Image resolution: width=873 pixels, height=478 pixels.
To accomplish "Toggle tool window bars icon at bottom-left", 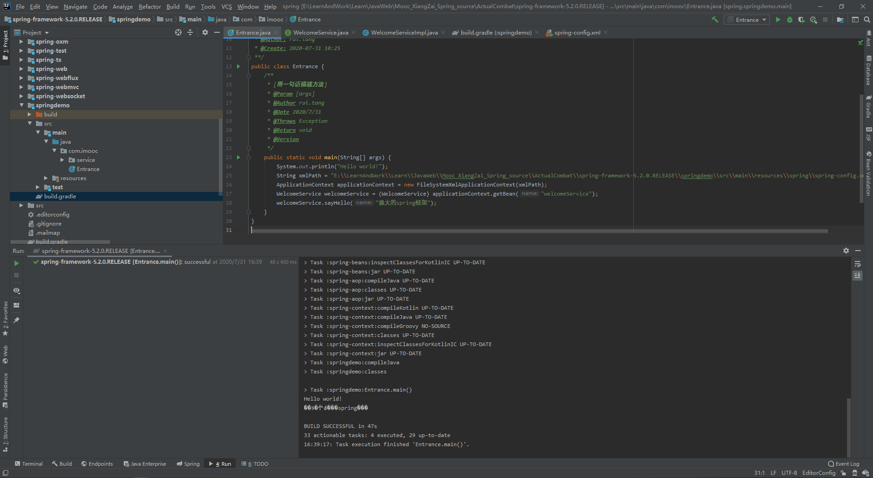I will click(x=5, y=473).
